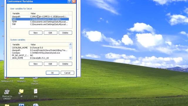Select the system classpath variable row

[40, 50]
